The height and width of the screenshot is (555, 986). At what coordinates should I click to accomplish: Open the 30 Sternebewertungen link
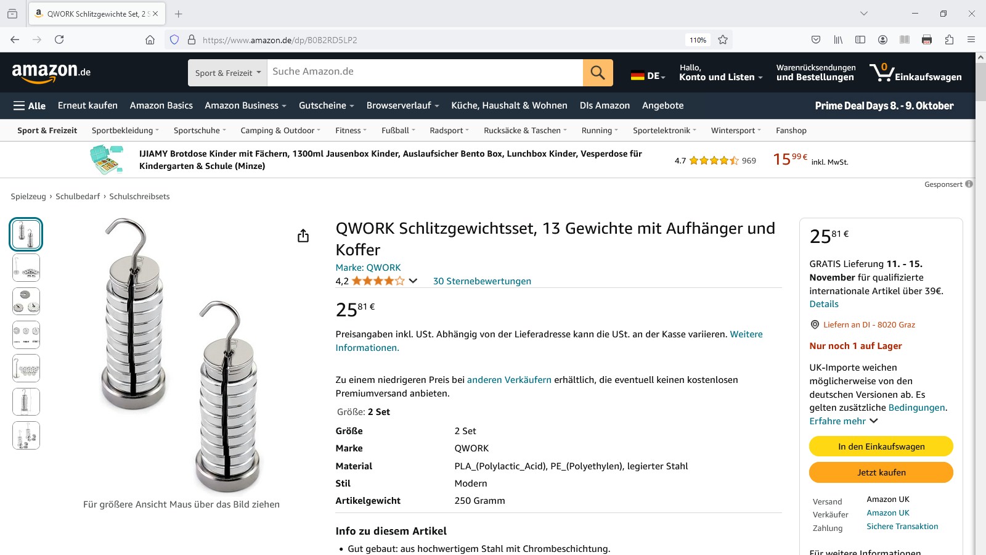[482, 281]
